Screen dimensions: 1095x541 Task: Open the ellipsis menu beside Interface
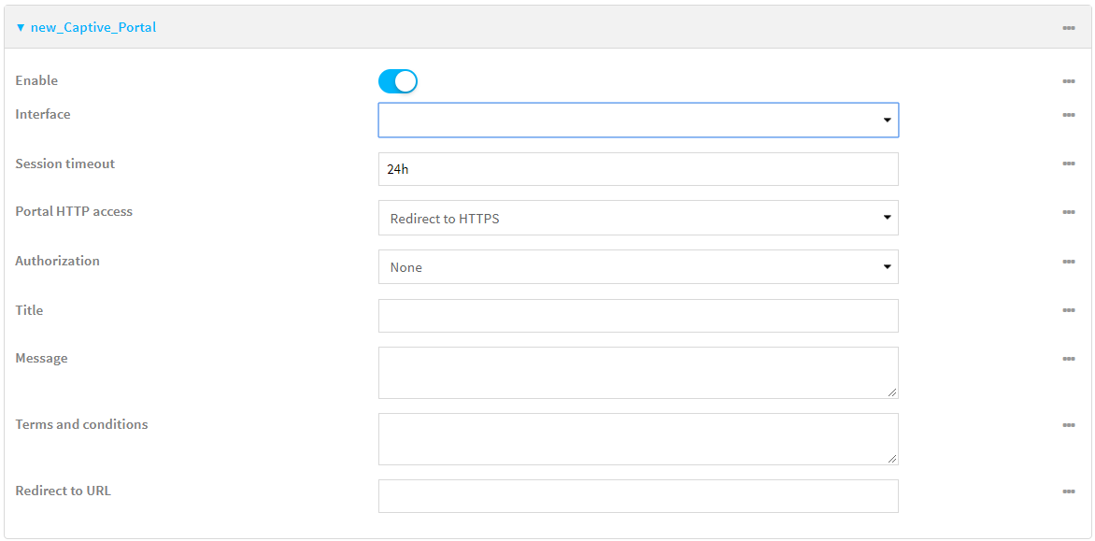tap(1069, 114)
